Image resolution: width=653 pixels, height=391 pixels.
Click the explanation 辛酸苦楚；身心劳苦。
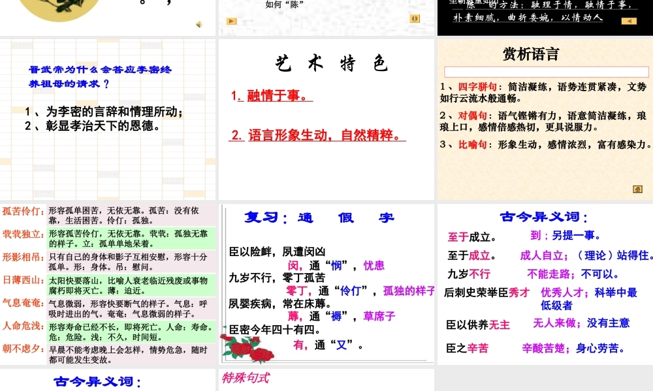click(x=573, y=349)
